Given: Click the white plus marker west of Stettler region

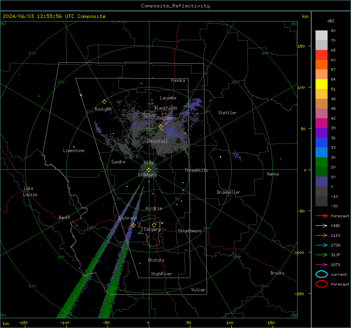Looking at the screenshot, I should tap(220, 157).
